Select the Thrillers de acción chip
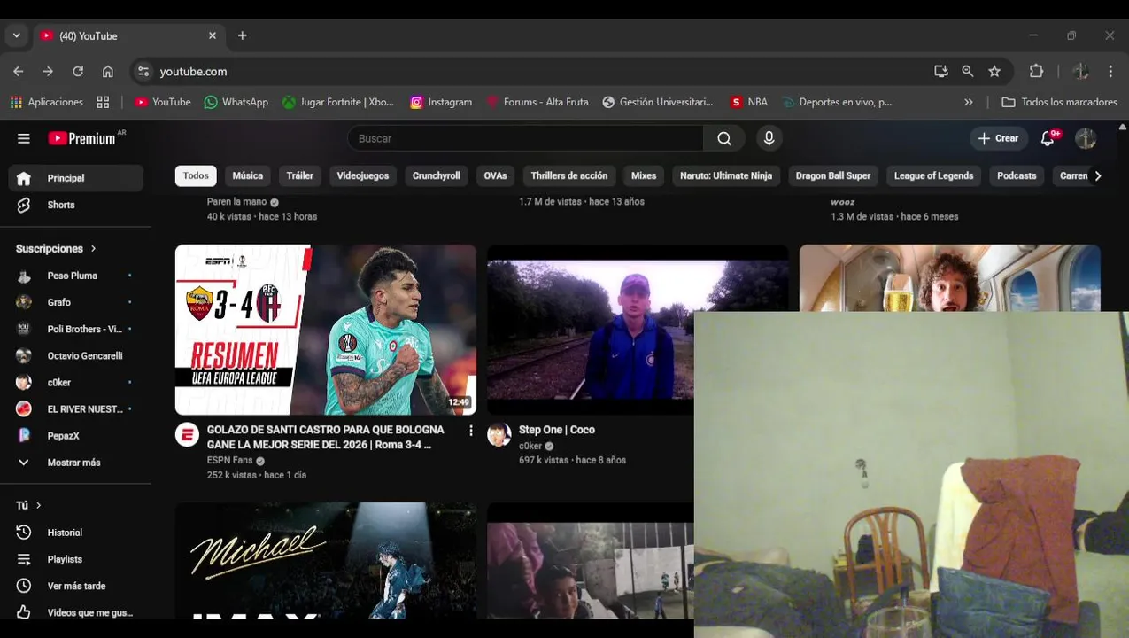Image resolution: width=1129 pixels, height=638 pixels. pos(569,175)
